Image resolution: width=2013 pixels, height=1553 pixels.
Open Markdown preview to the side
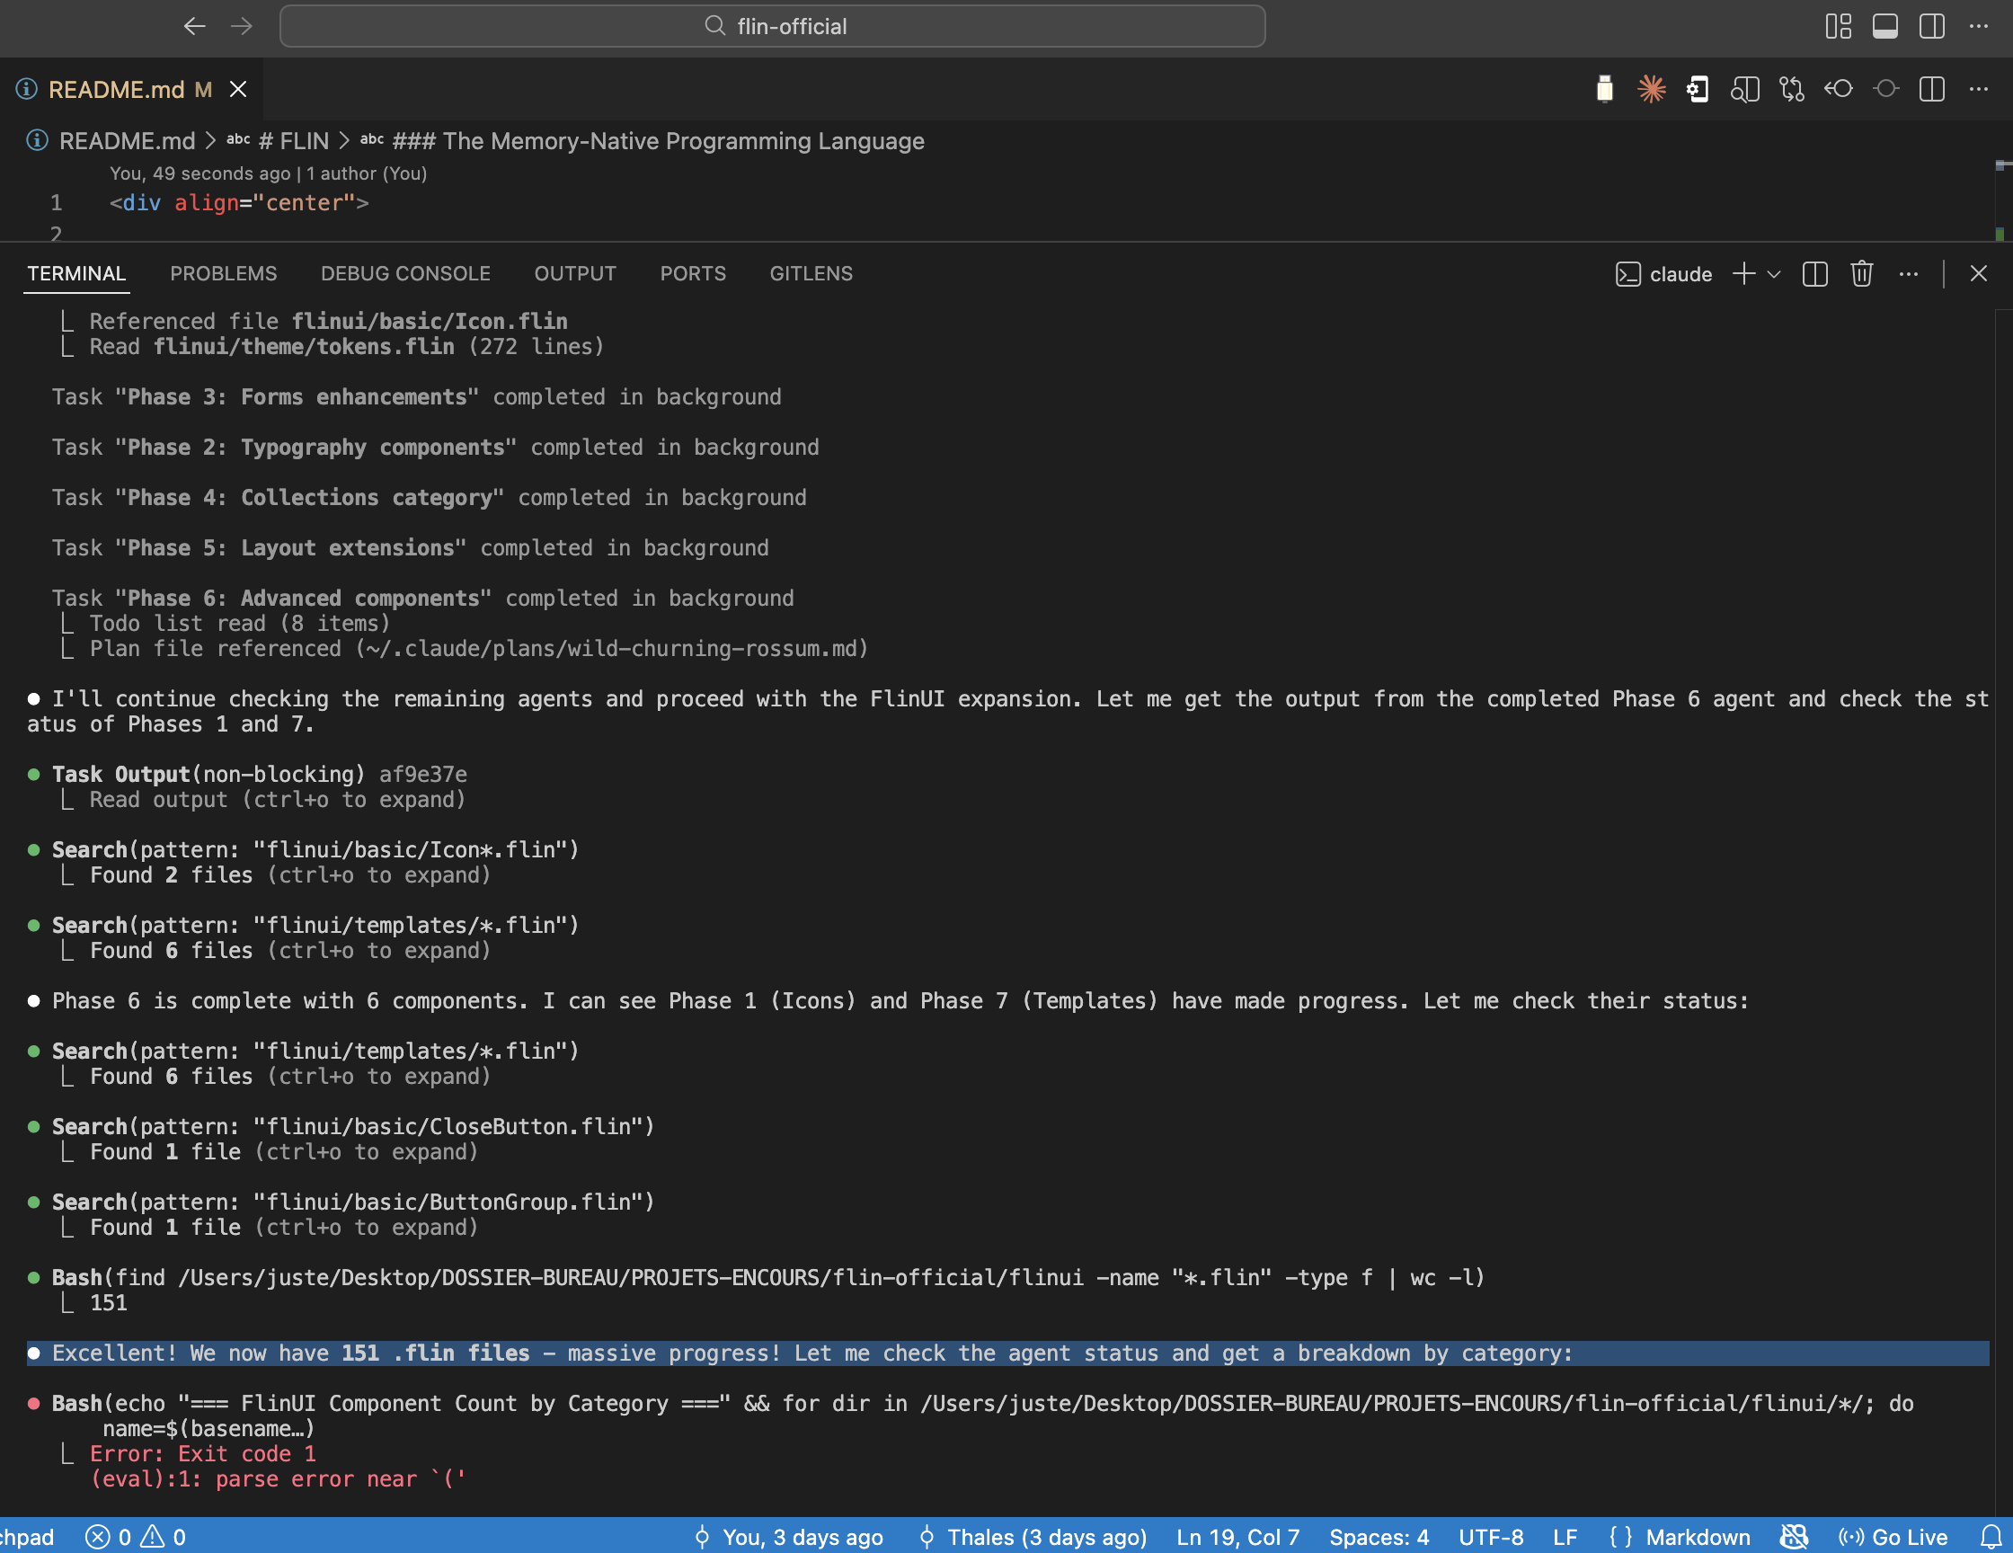[x=1744, y=89]
